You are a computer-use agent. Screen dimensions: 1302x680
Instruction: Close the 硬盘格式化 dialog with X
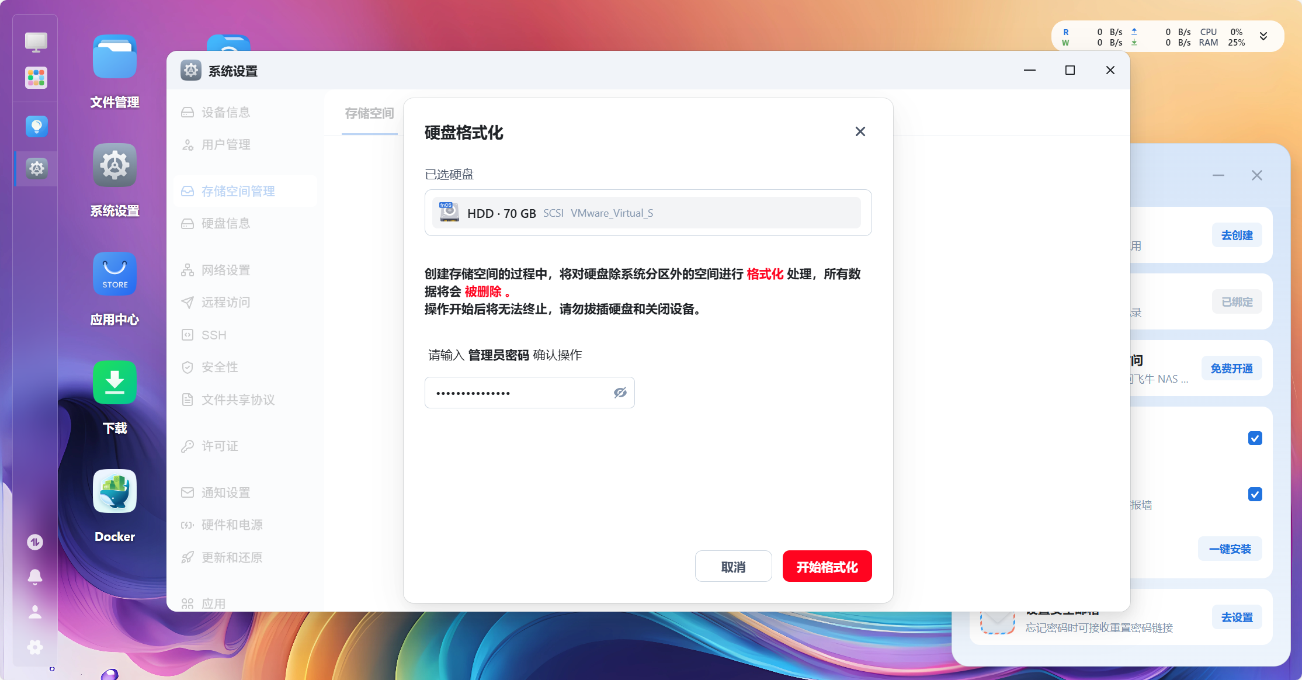coord(860,131)
